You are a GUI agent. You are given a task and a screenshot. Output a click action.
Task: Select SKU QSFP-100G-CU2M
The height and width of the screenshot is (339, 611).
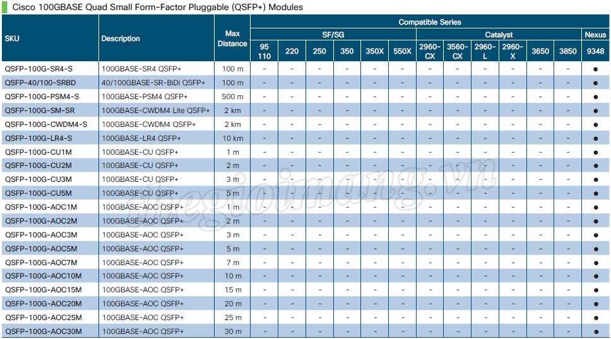[38, 165]
